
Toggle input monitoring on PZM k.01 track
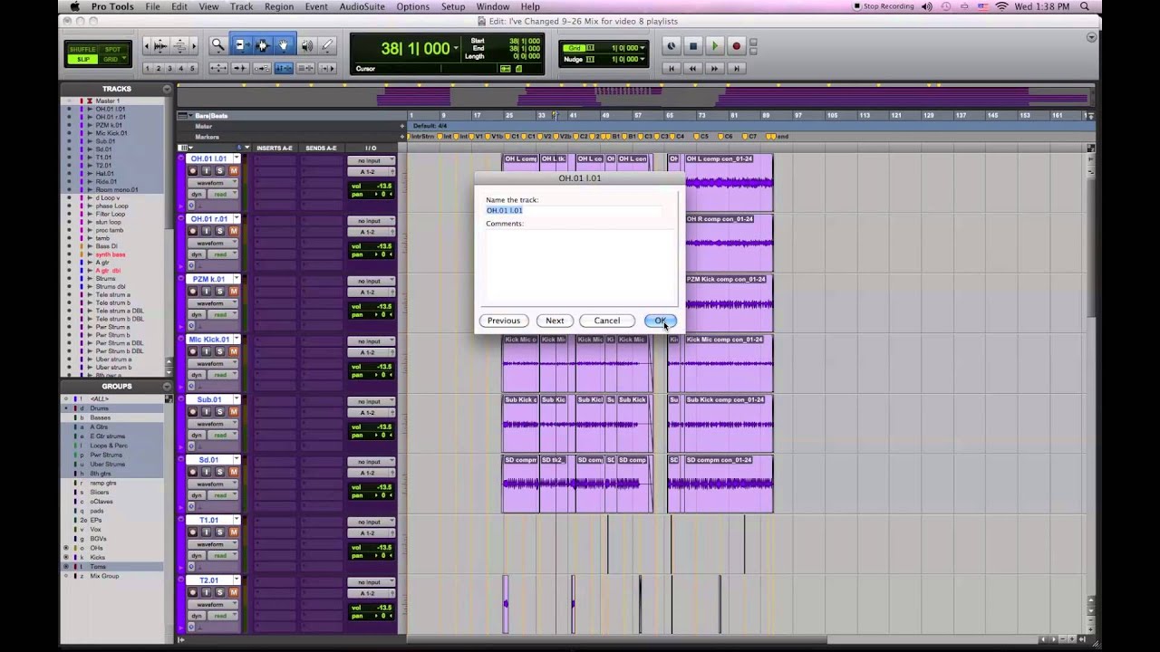[206, 292]
